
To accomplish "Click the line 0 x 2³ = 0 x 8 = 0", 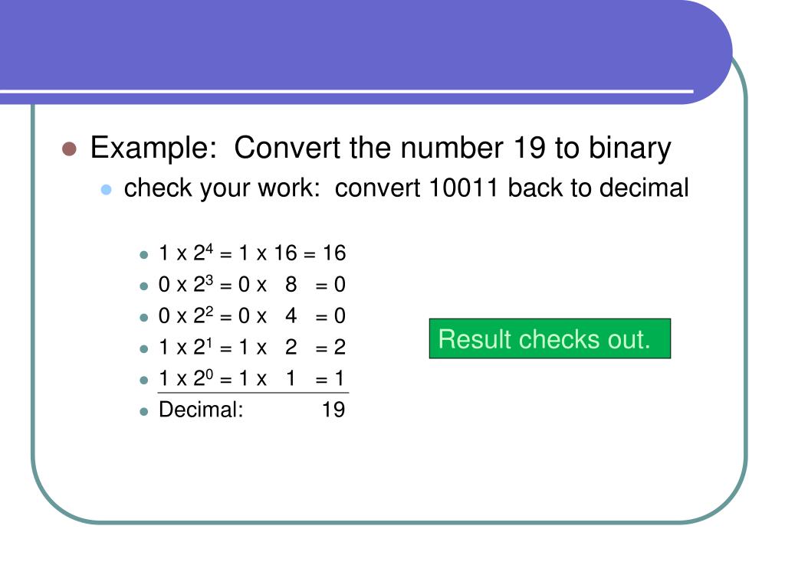I will (x=252, y=285).
